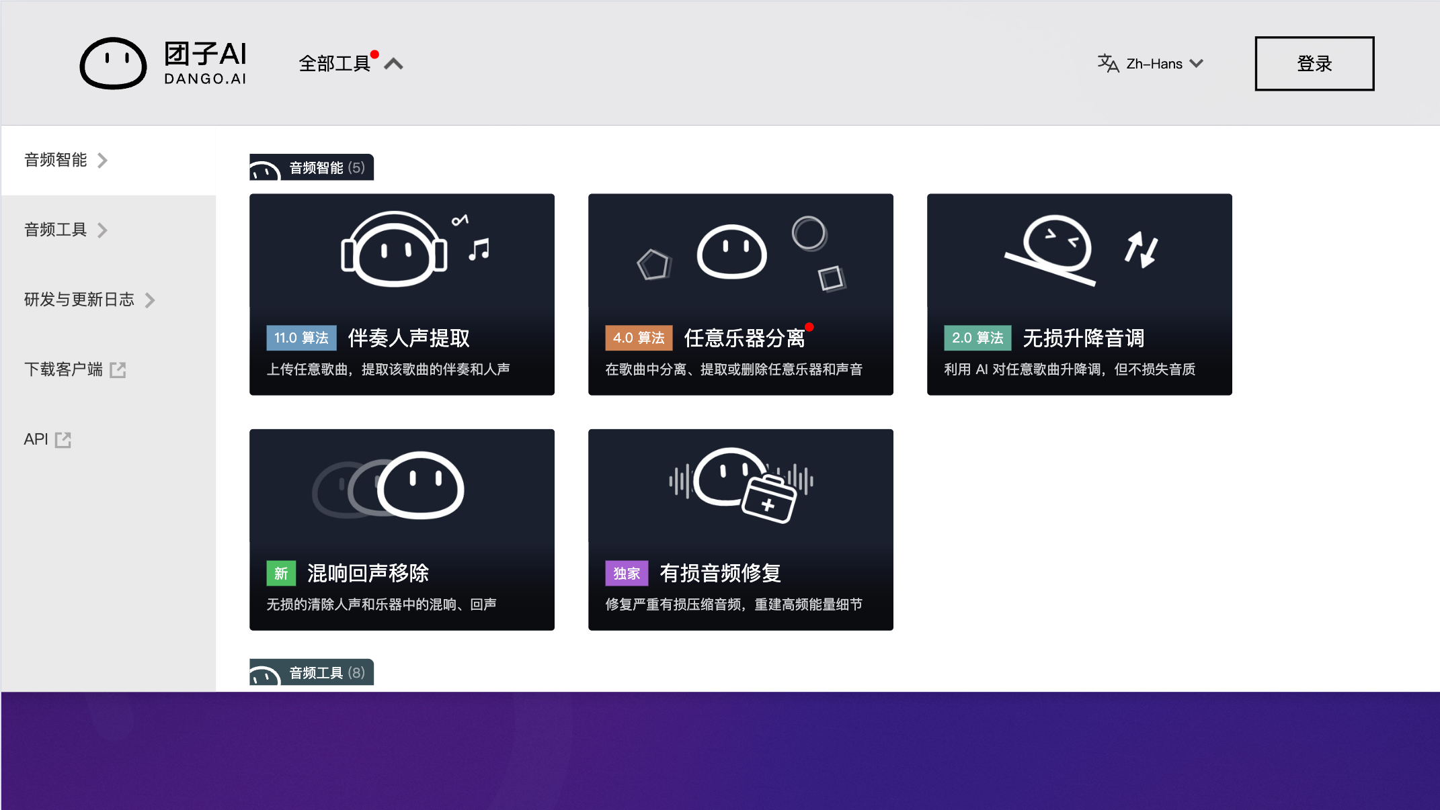Viewport: 1440px width, 810px height.
Task: Collapse the 全部工具 dropdown menu
Action: coord(394,64)
